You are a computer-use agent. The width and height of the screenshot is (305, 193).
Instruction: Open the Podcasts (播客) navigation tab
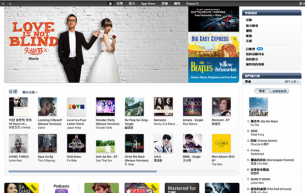point(177,4)
